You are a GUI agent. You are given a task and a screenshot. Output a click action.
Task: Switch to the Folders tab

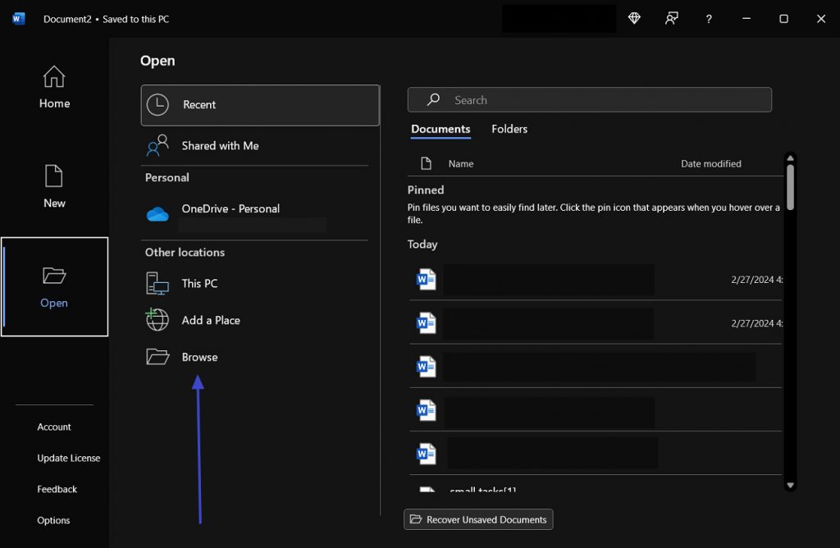[509, 129]
